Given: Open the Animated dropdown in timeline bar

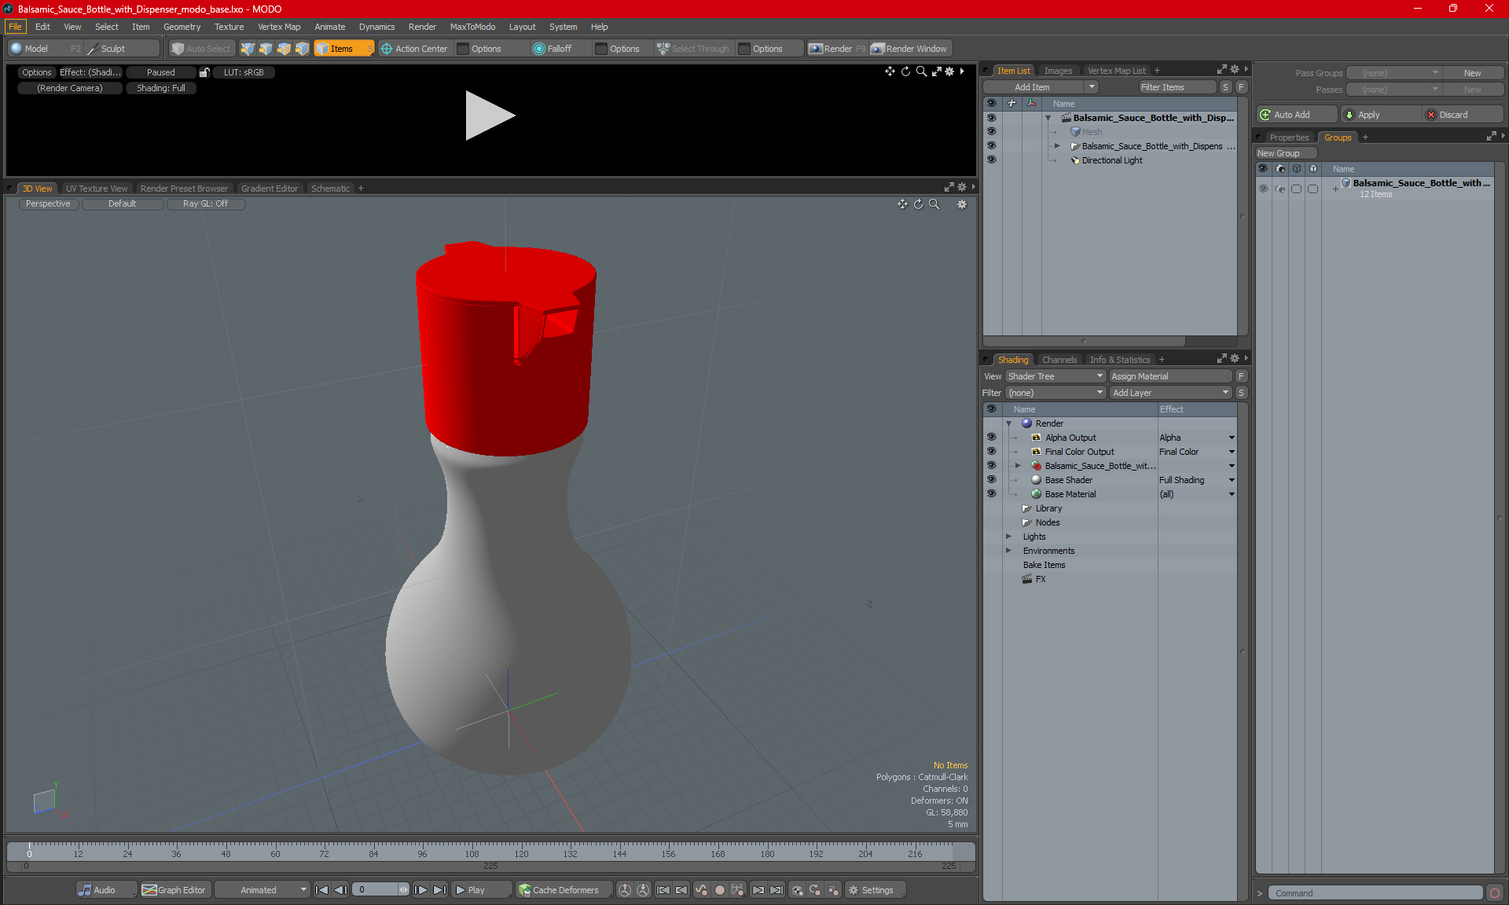Looking at the screenshot, I should [x=263, y=890].
